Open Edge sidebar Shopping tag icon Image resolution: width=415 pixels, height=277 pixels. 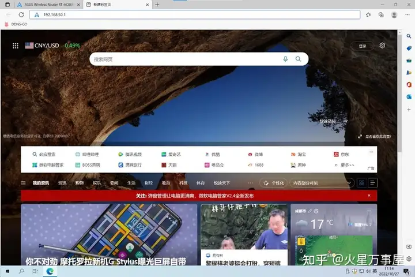tap(409, 48)
